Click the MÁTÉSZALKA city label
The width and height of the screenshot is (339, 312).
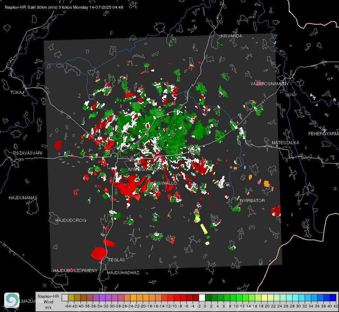click(285, 143)
